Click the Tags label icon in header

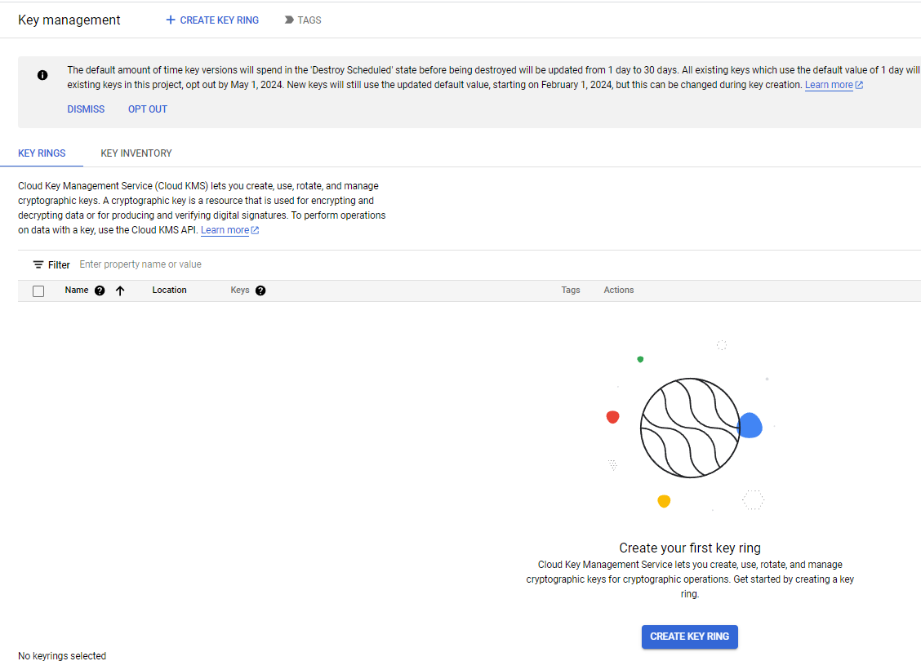tap(289, 20)
